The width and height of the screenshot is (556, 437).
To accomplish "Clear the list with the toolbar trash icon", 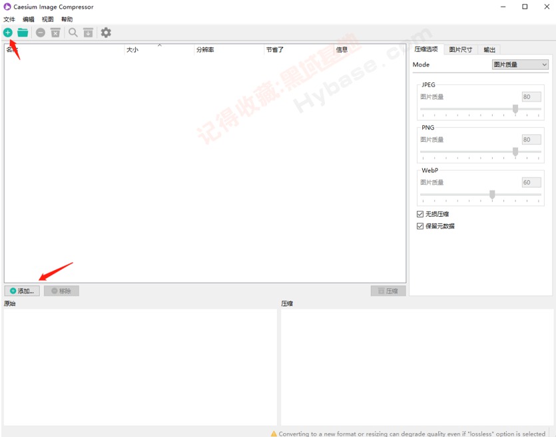I will pyautogui.click(x=55, y=33).
